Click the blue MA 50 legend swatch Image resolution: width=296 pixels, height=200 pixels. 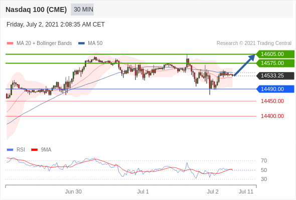pyautogui.click(x=81, y=43)
